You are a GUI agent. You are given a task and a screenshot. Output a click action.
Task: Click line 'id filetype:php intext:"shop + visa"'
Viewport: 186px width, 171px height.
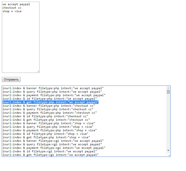[x=45, y=134]
